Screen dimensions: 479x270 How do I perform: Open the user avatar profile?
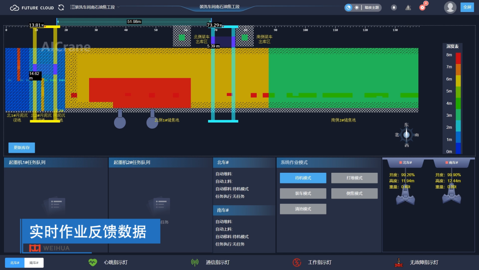point(450,8)
